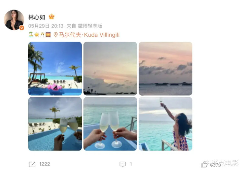The width and height of the screenshot is (242, 171).
Task: Open the beach champagne toast photo
Action: pyautogui.click(x=55, y=124)
